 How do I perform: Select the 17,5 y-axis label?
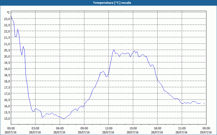(x=7, y=87)
